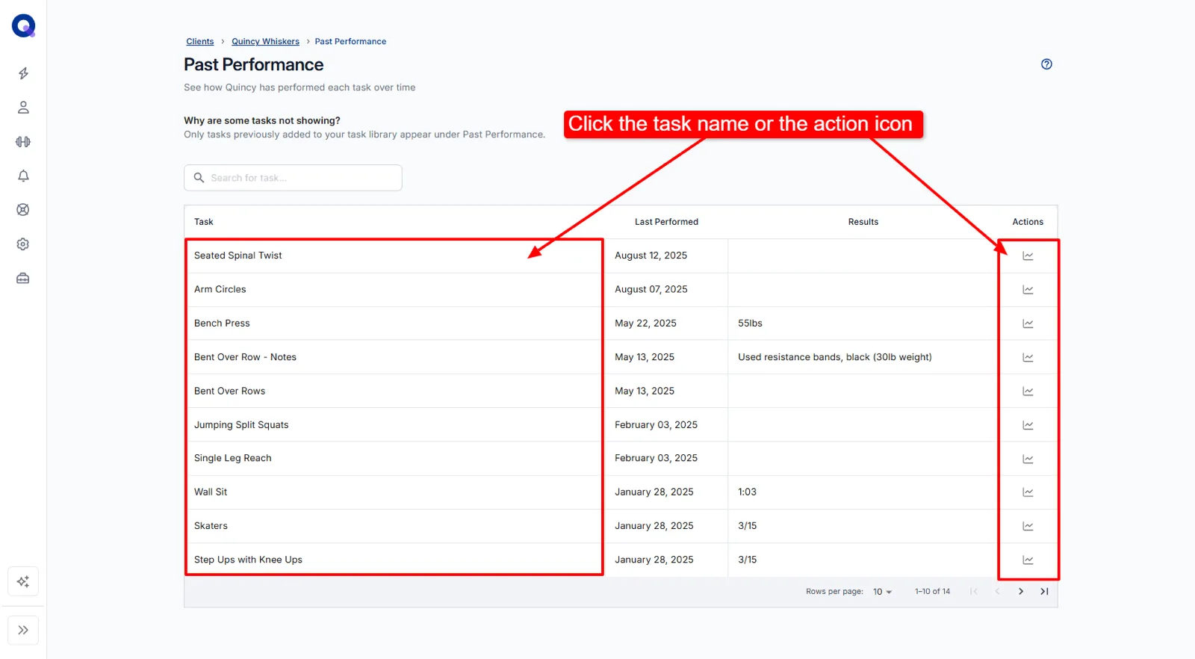The image size is (1195, 659).
Task: Open the Jumping Split Squats task
Action: (x=241, y=424)
